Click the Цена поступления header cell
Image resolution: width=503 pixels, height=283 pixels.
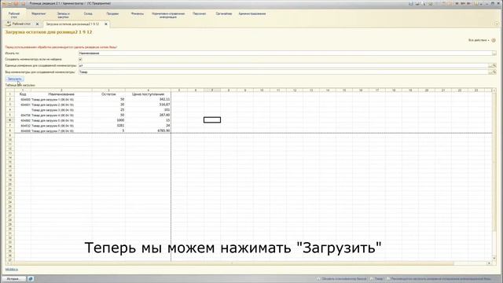(x=148, y=94)
